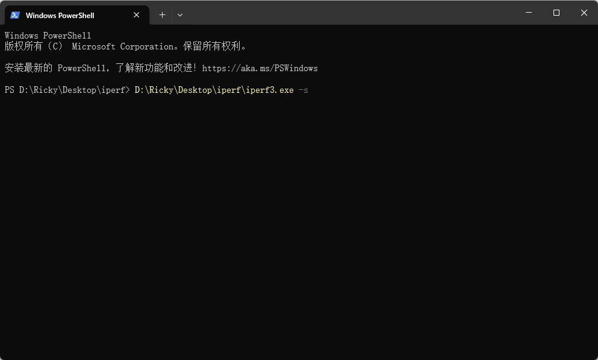
Task: Click the PowerShell icon on the active tab
Action: coord(14,14)
